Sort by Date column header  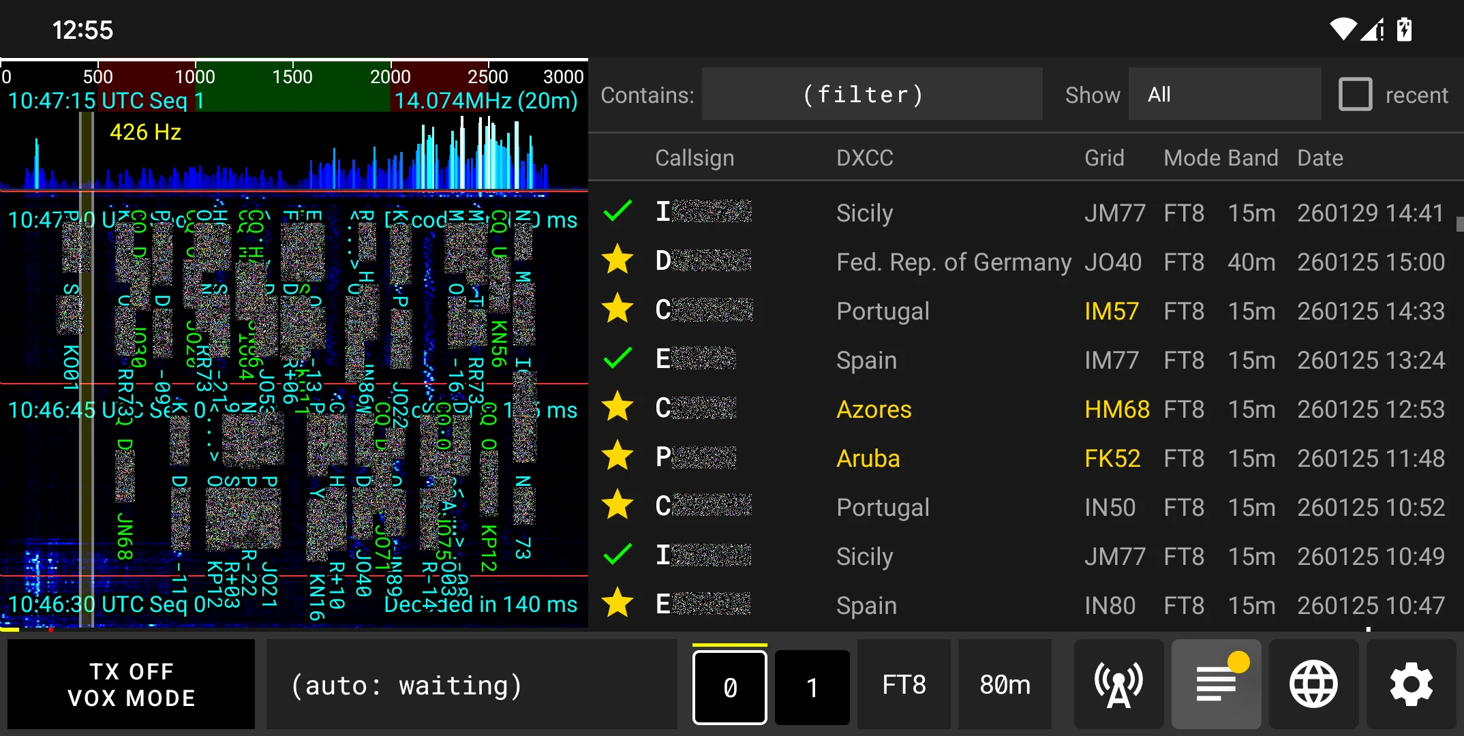point(1320,158)
